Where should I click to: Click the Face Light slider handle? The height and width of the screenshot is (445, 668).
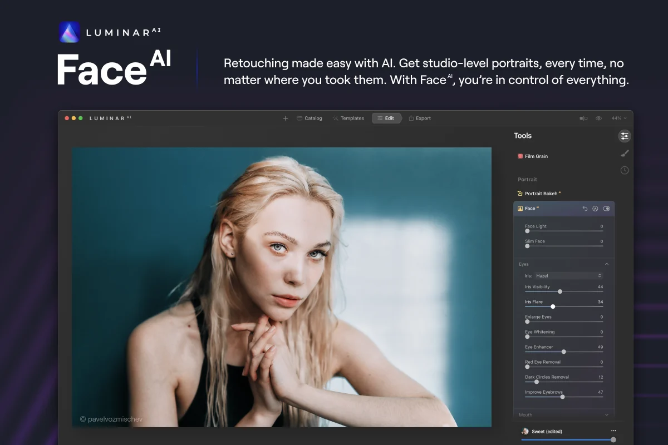tap(527, 231)
